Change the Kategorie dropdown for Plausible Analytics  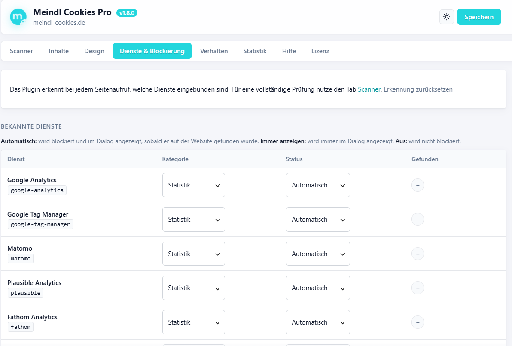point(194,288)
